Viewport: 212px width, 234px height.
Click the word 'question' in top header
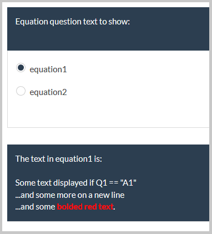(65, 22)
